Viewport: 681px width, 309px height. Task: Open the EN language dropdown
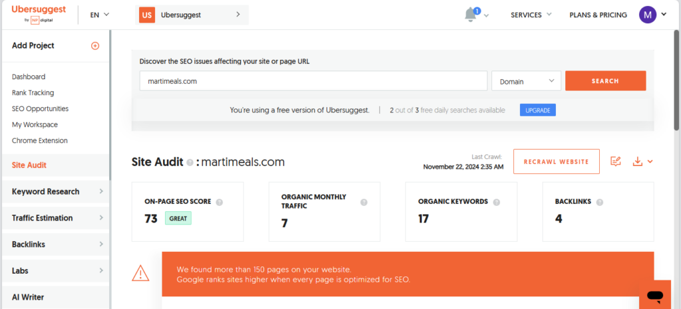pyautogui.click(x=100, y=15)
